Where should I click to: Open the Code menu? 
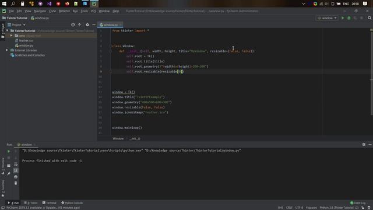(52, 11)
